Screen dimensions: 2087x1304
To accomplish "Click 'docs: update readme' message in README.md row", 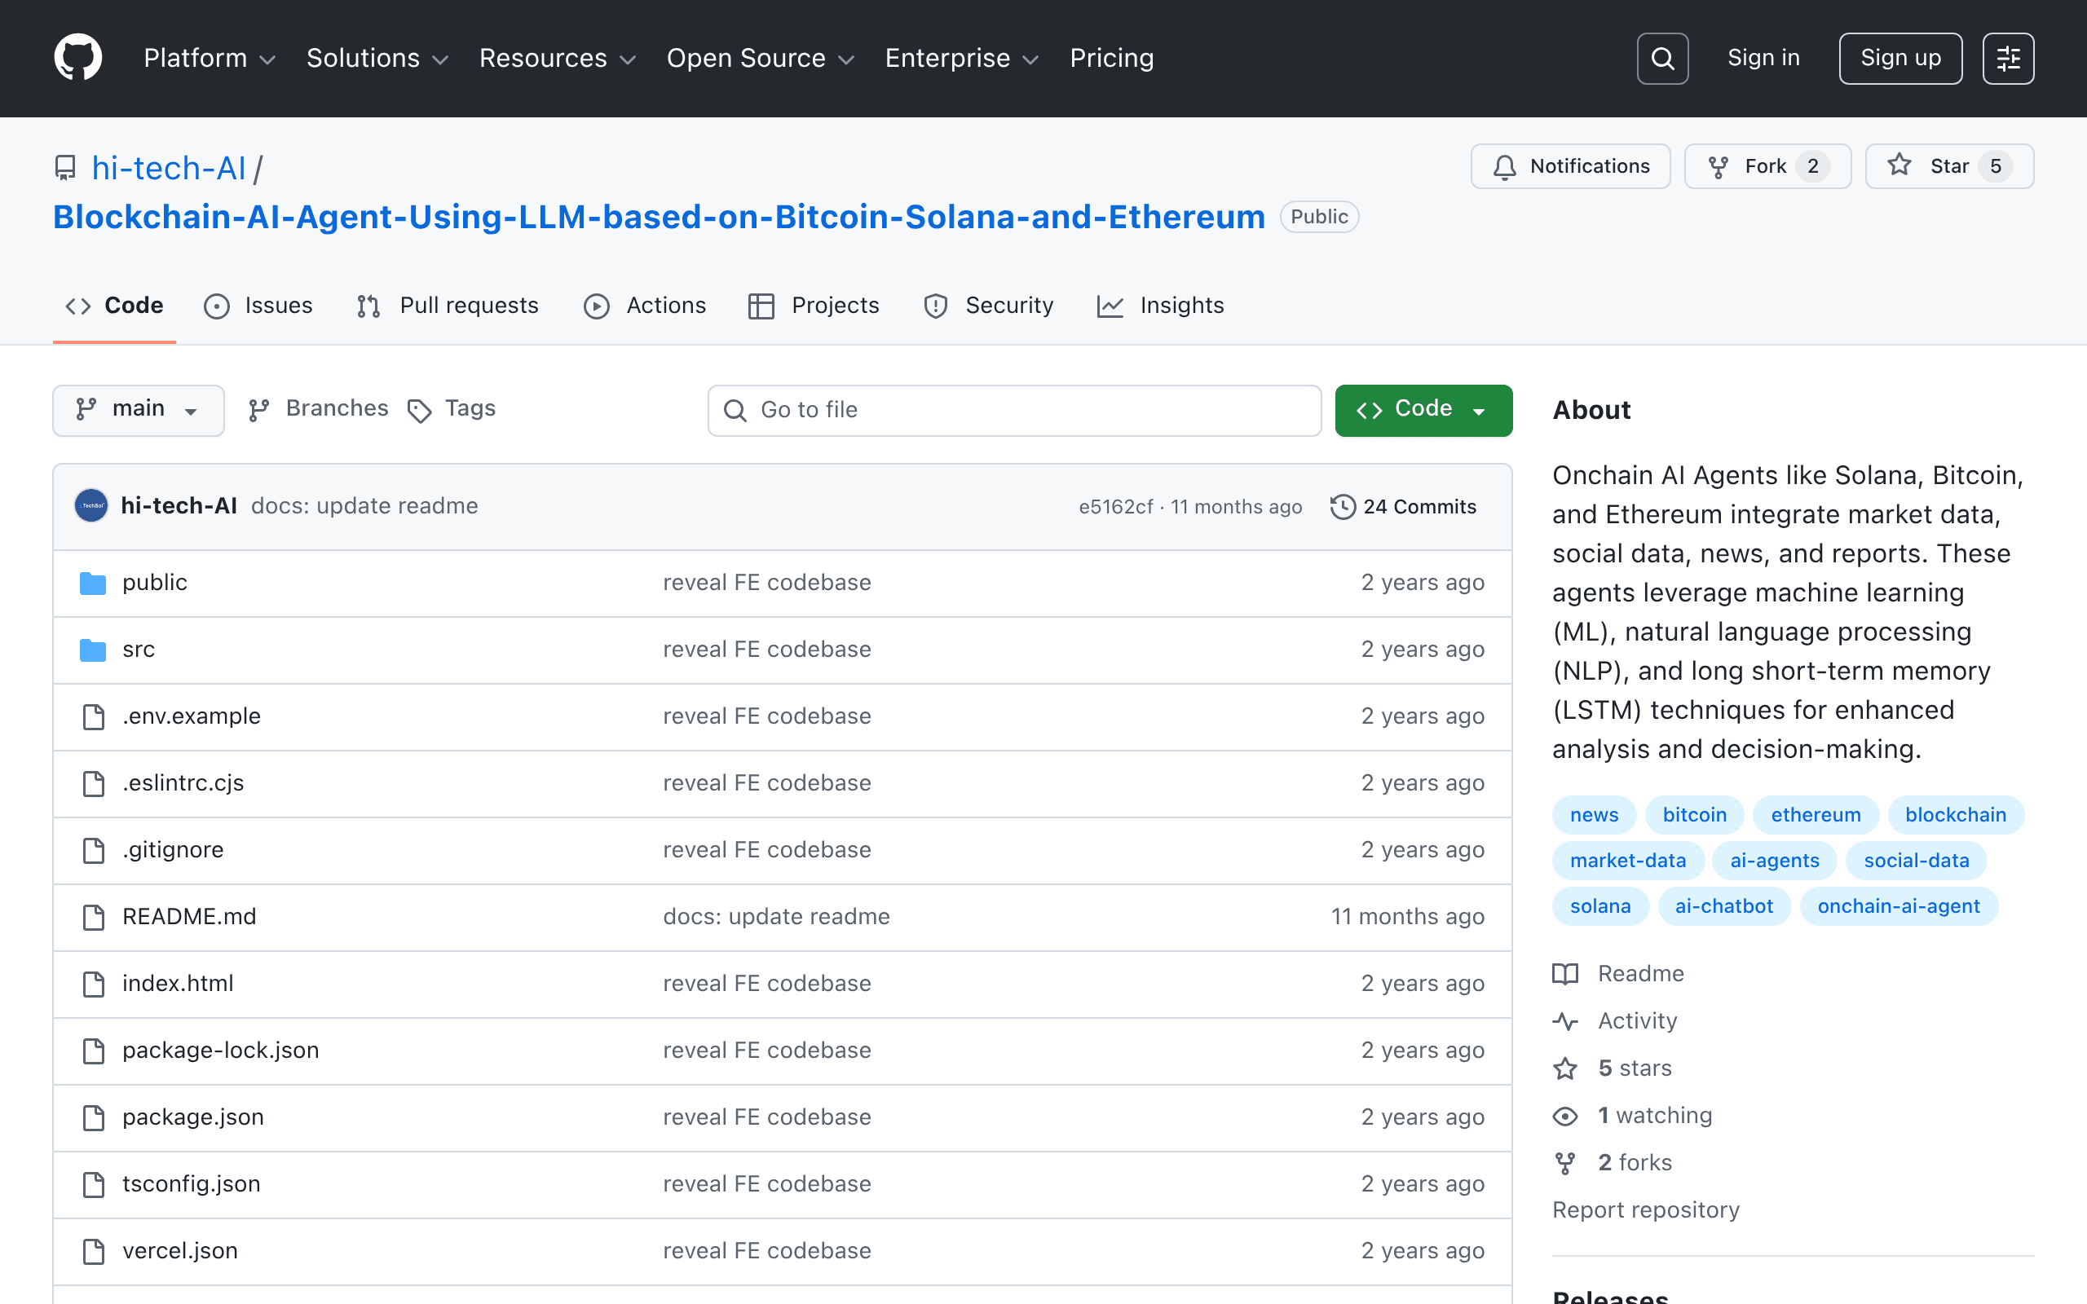I will click(x=776, y=917).
